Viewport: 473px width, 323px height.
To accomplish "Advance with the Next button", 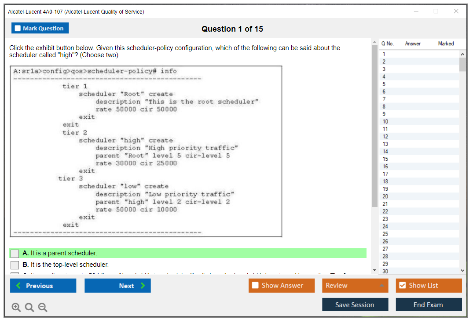I will click(x=117, y=286).
